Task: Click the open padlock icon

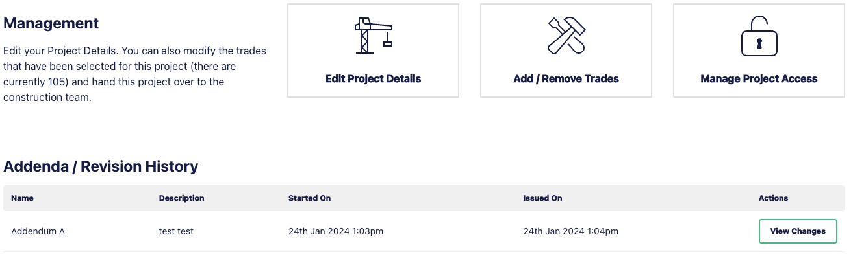Action: (759, 36)
